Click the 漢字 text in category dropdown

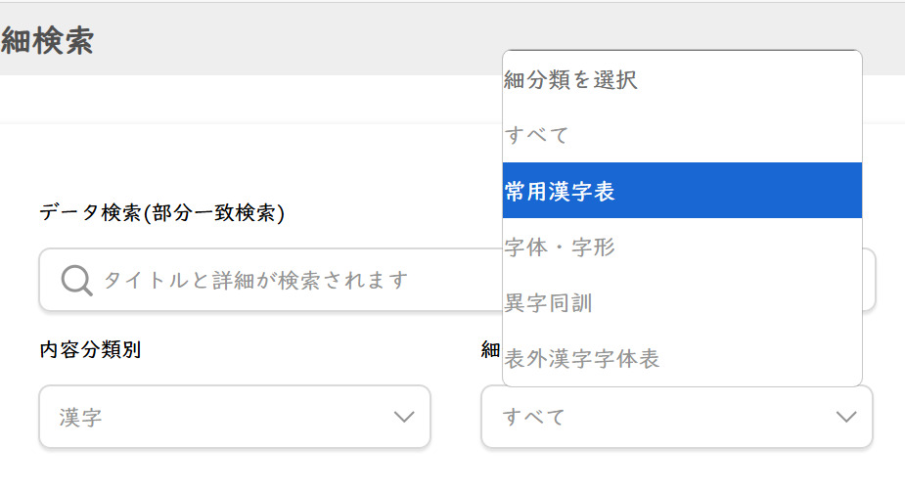coord(80,418)
